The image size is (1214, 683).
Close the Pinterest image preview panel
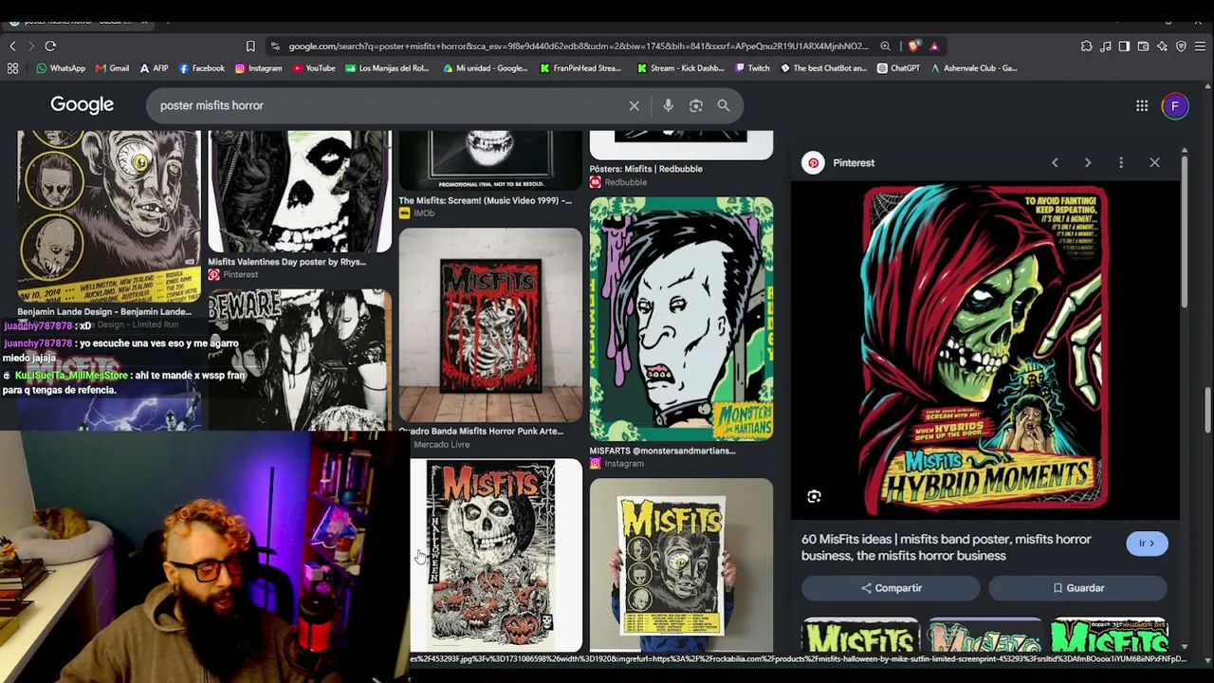point(1154,163)
